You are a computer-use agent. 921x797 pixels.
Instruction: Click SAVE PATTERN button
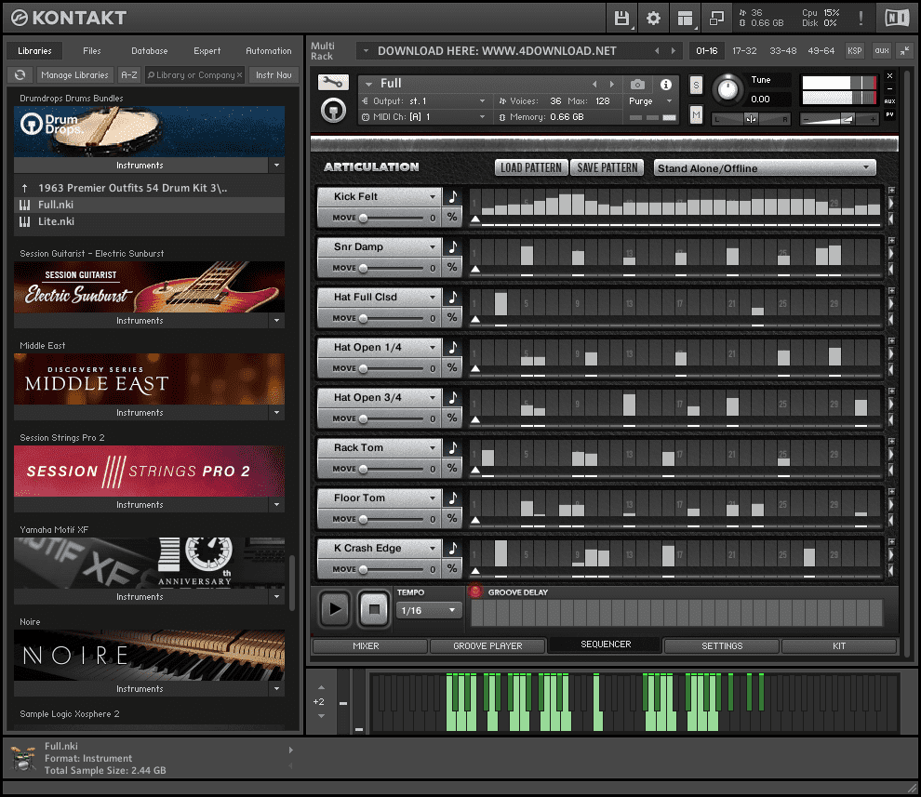(x=607, y=168)
